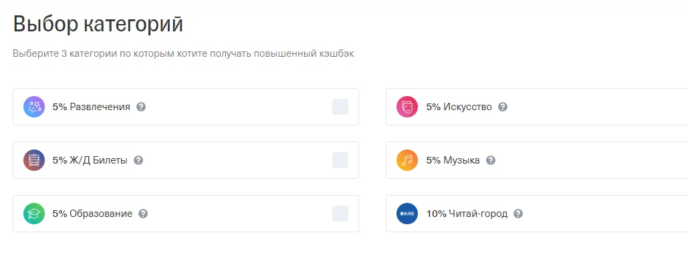Pick the "10% Читай-город" label text
Viewport: 688px width, 275px height.
(467, 214)
